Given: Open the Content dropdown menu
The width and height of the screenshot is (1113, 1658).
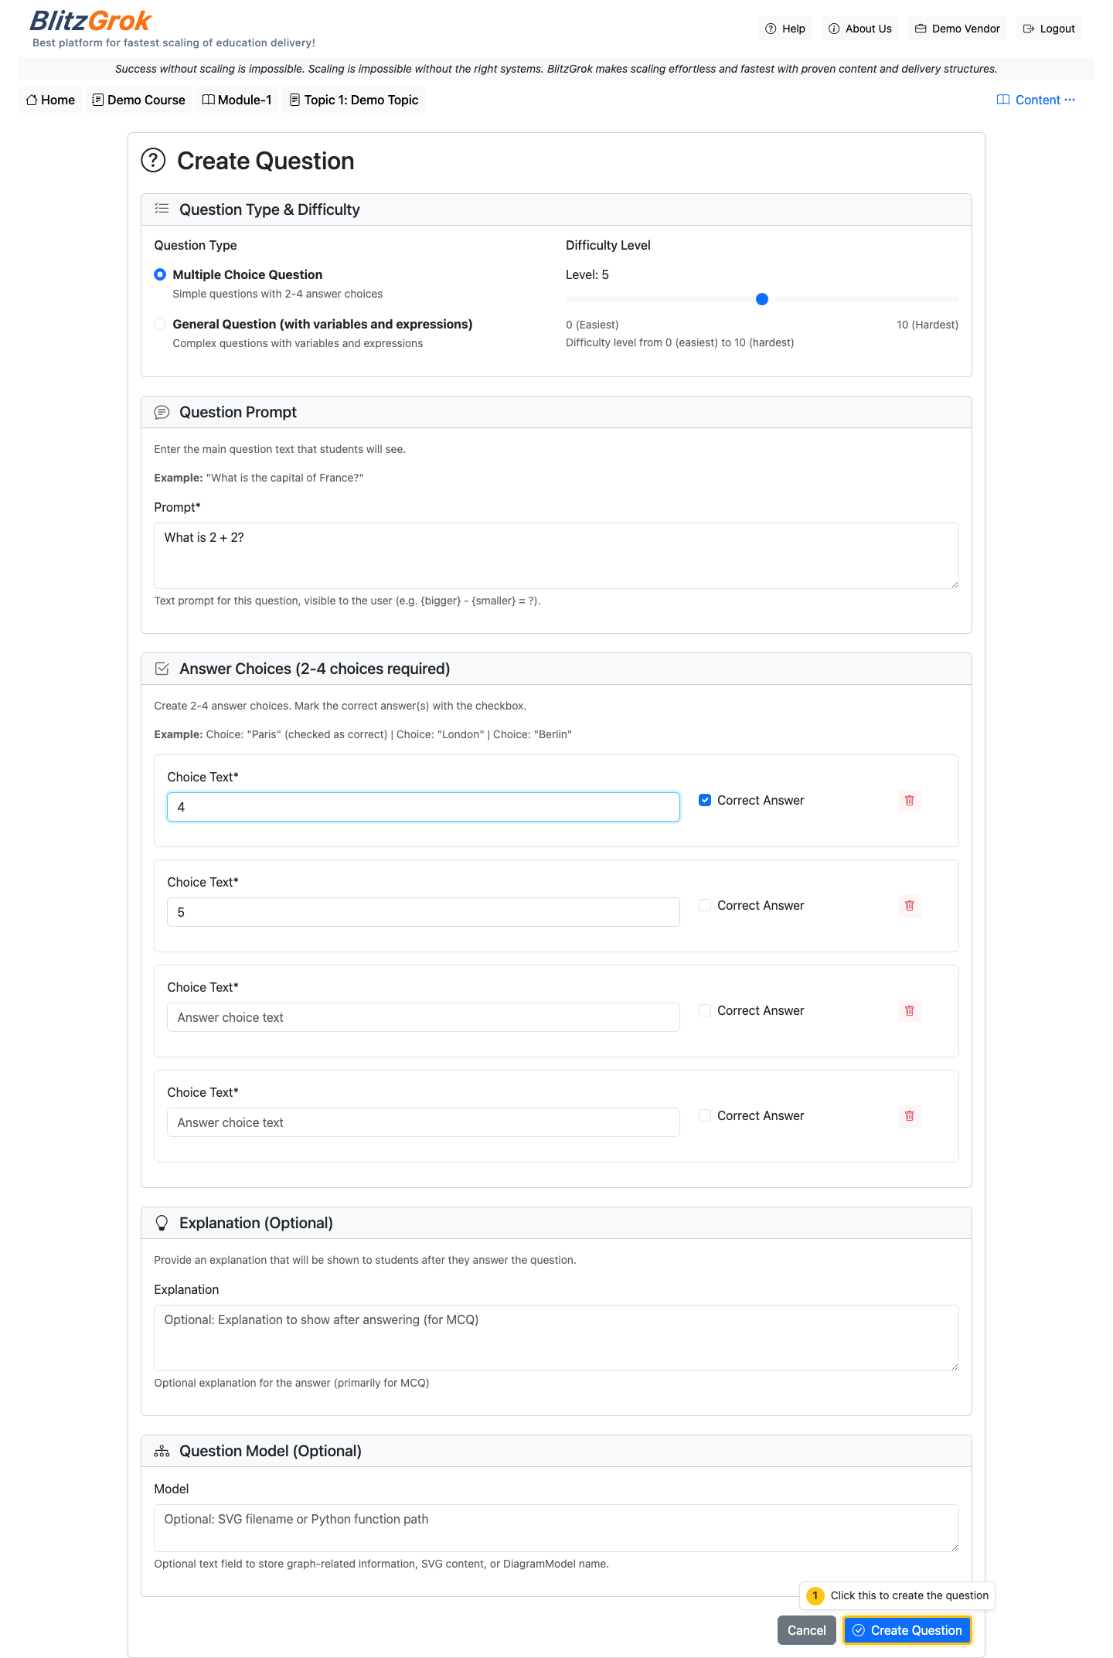Looking at the screenshot, I should pyautogui.click(x=1036, y=100).
